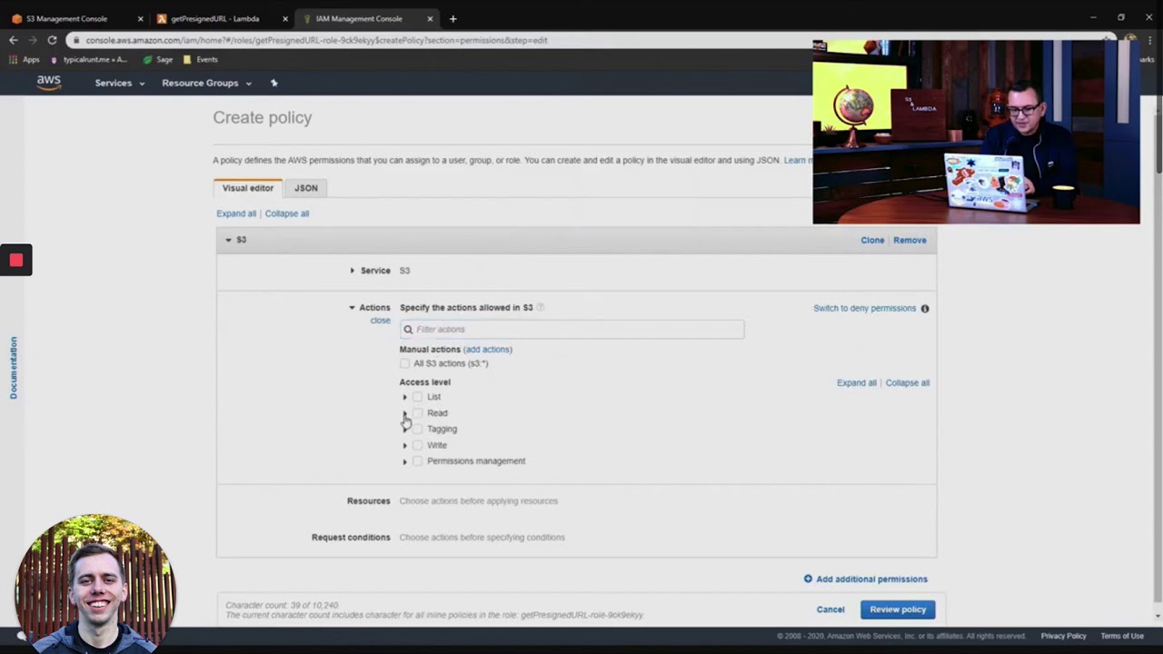Screen dimensions: 1163x654
Task: Click Expand all beside Access level
Action: (x=857, y=382)
